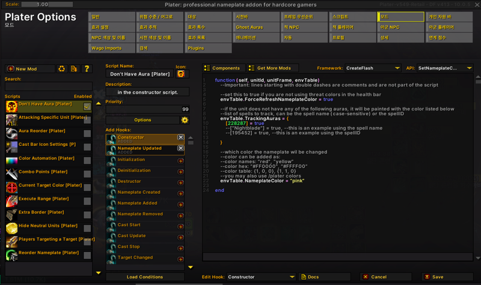
Task: Add the Initialization hook plus icon
Action: coord(181,161)
